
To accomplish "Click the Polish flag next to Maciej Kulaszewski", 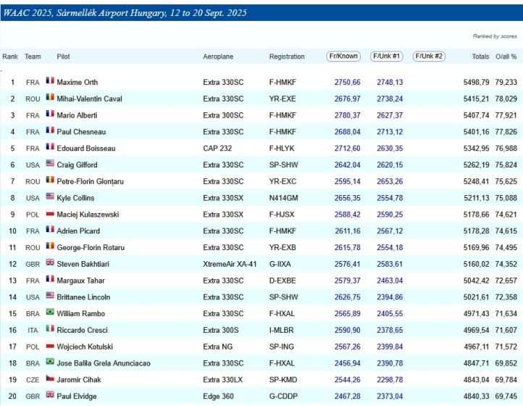I will coord(50,214).
